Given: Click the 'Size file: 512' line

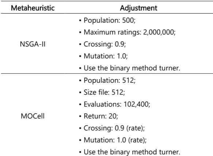Looking at the screenshot, I should tap(104, 92).
